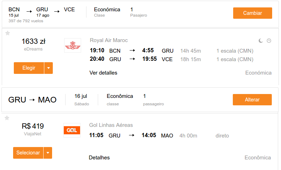Expand Detalhes for the Gol flight
The image size is (281, 170).
click(99, 158)
